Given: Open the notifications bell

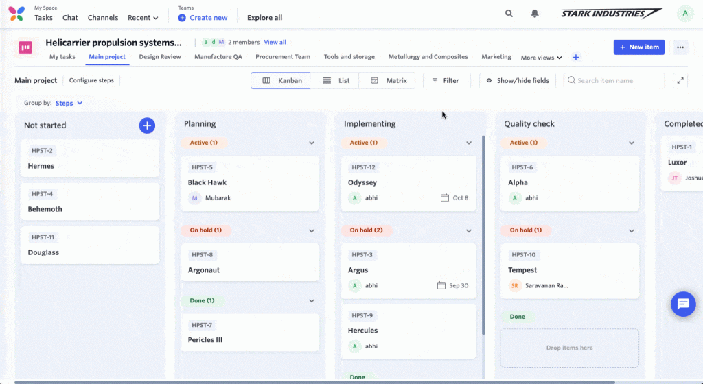Looking at the screenshot, I should pyautogui.click(x=534, y=14).
